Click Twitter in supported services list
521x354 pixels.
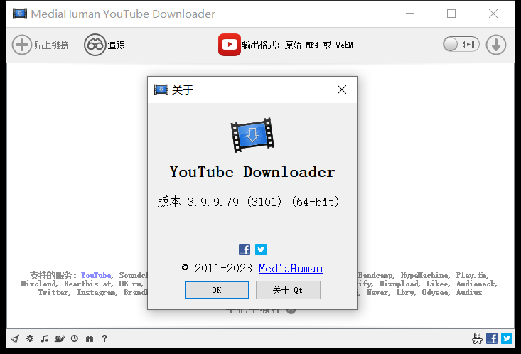tap(53, 292)
